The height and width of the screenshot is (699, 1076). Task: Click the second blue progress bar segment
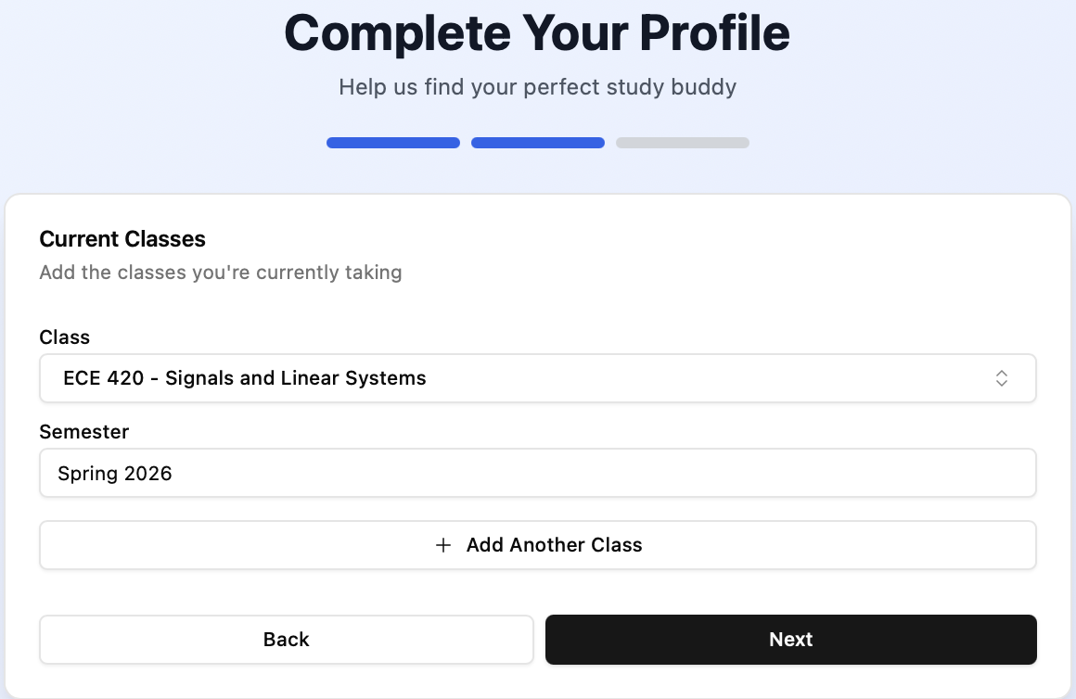pos(538,143)
